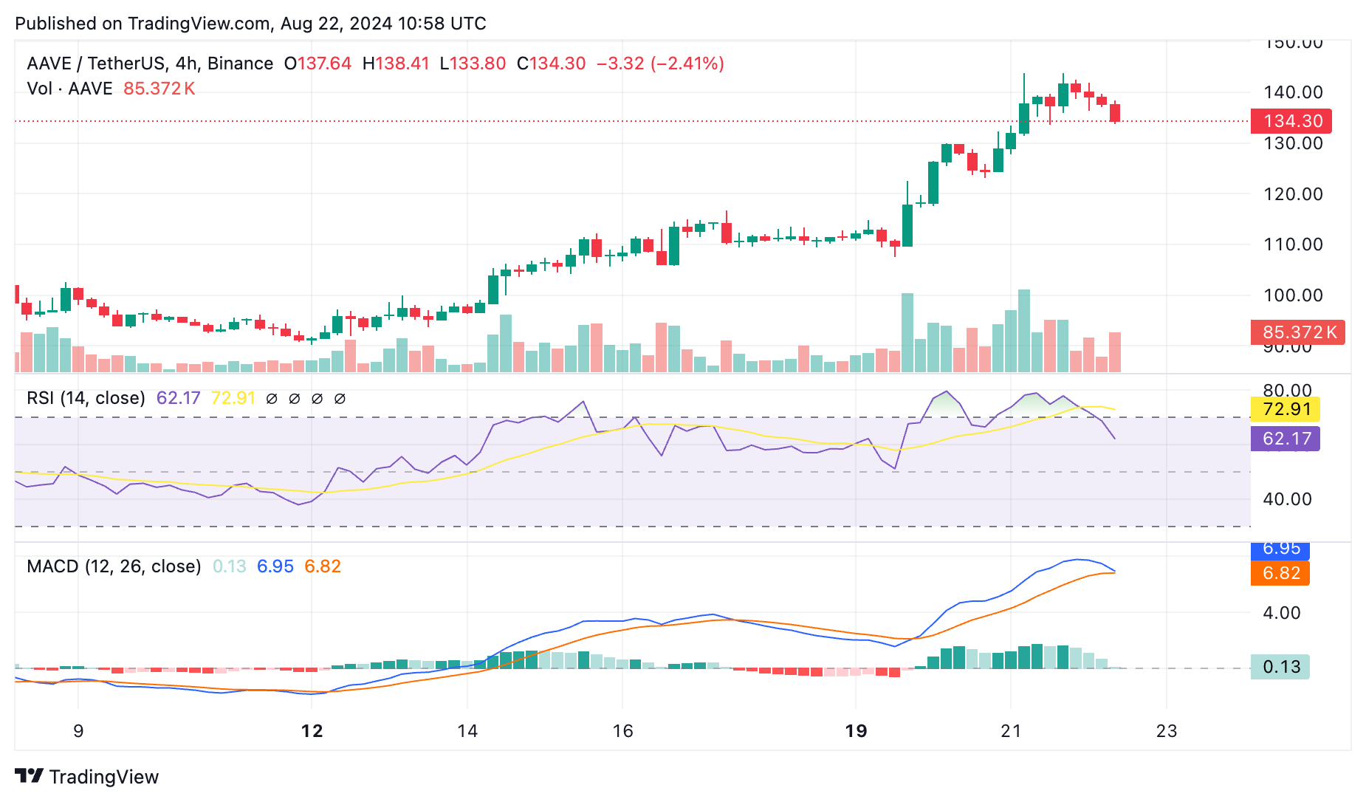This screenshot has height=802, width=1366.
Task: Click the 110.00 price axis label
Action: point(1293,244)
